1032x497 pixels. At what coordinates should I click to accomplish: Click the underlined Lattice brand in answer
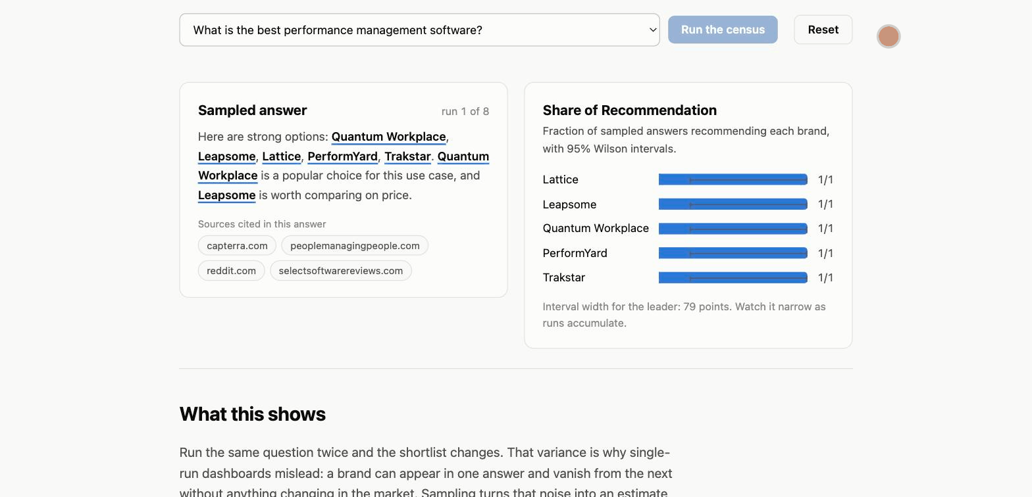282,156
